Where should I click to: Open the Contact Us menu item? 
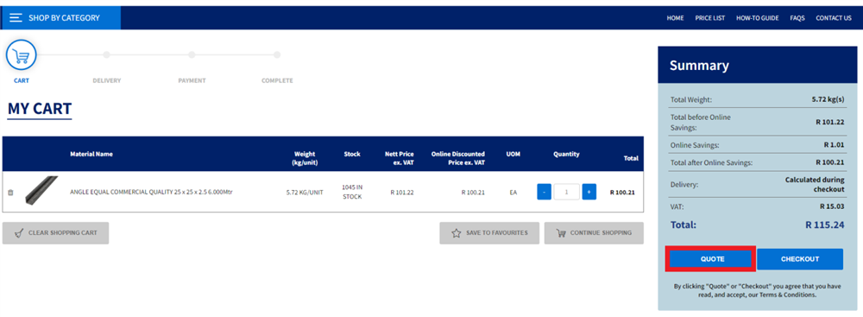[834, 18]
